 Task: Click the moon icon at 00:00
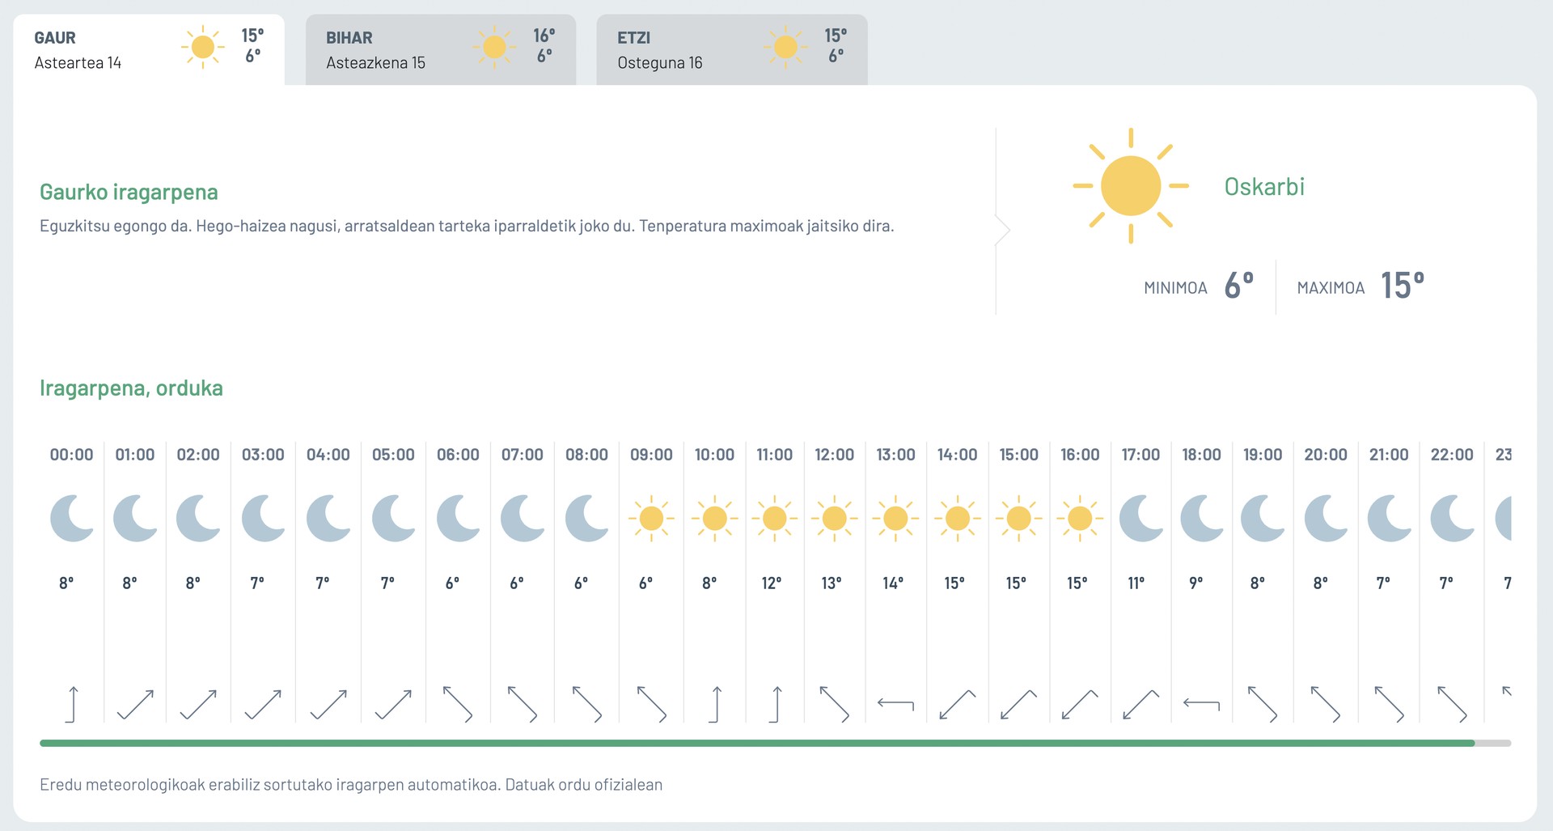click(72, 518)
